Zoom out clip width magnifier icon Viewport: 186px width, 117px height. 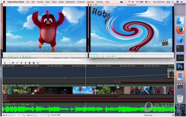9,115
